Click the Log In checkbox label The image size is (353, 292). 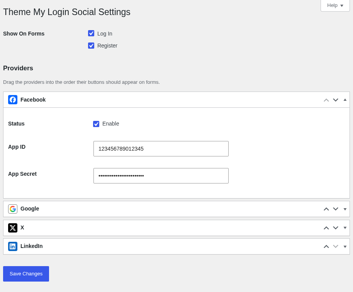point(105,34)
